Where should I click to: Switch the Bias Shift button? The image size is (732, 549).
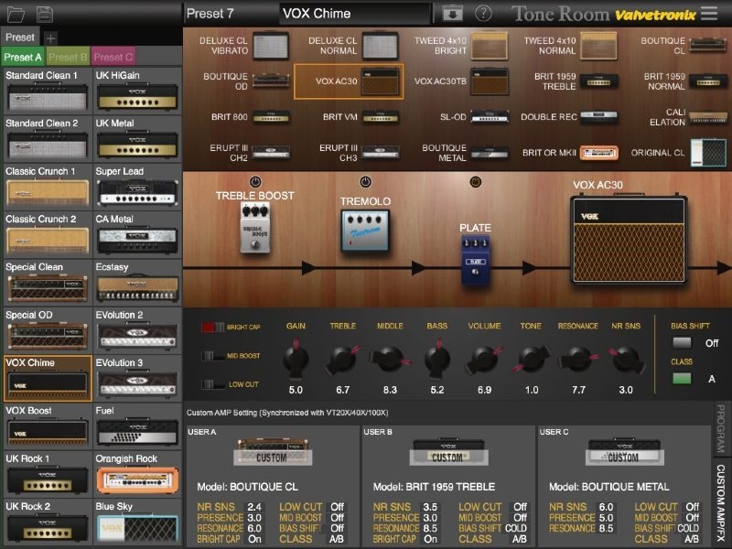682,343
